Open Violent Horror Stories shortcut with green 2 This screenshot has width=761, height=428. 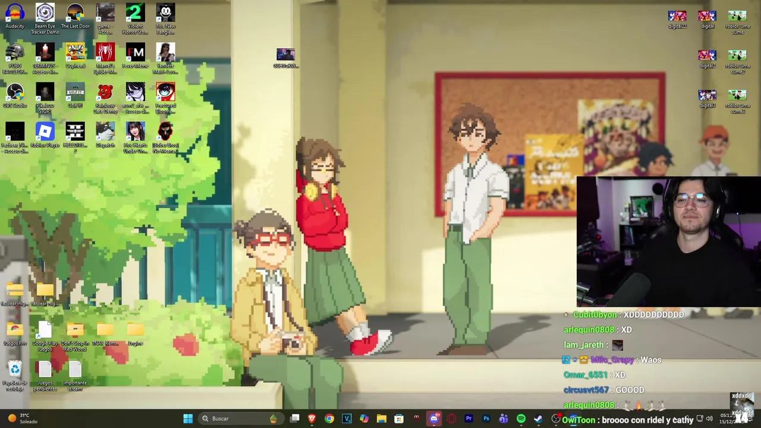(x=135, y=19)
